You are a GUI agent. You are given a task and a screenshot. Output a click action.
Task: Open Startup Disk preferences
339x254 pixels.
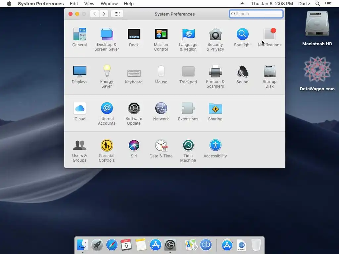click(269, 76)
